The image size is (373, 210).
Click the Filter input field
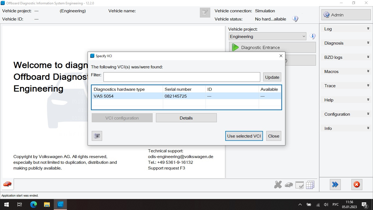(182, 77)
